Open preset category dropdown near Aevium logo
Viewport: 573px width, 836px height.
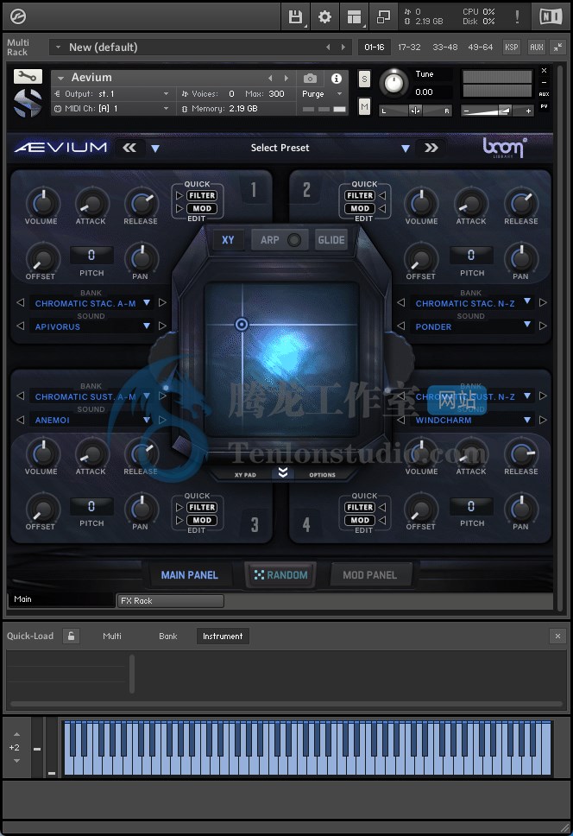(x=155, y=149)
